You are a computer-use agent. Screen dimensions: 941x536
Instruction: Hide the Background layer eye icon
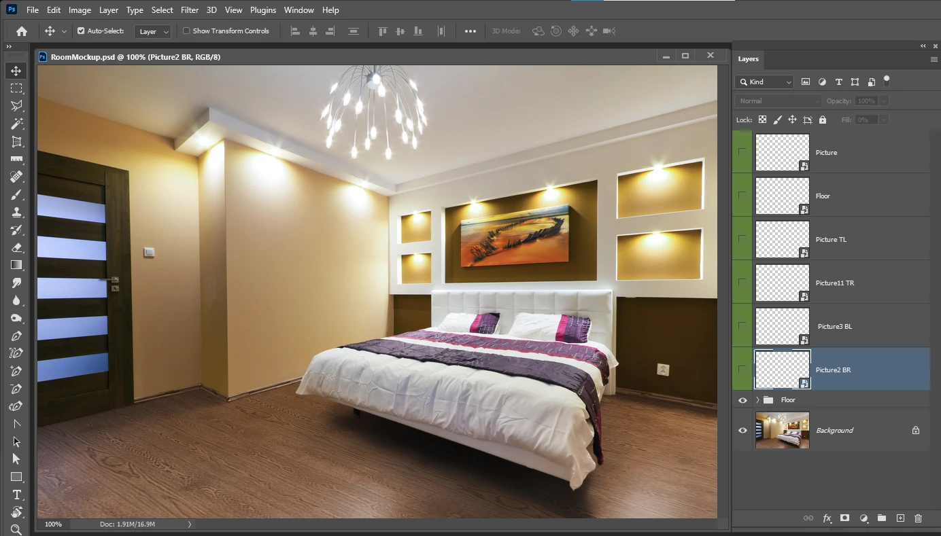coord(742,430)
